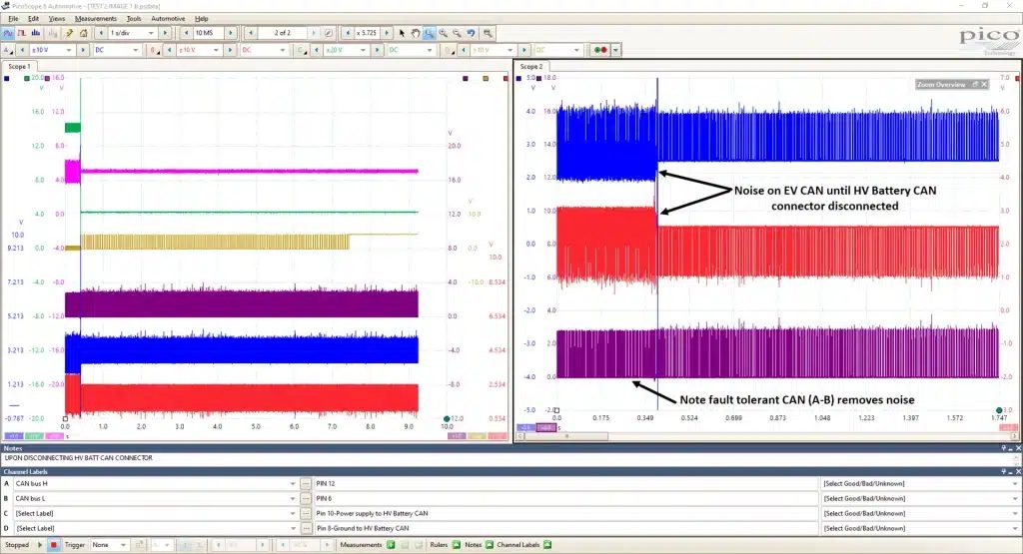Click the PIN 12 description field
Viewport: 1023px width, 554px height.
pos(565,483)
